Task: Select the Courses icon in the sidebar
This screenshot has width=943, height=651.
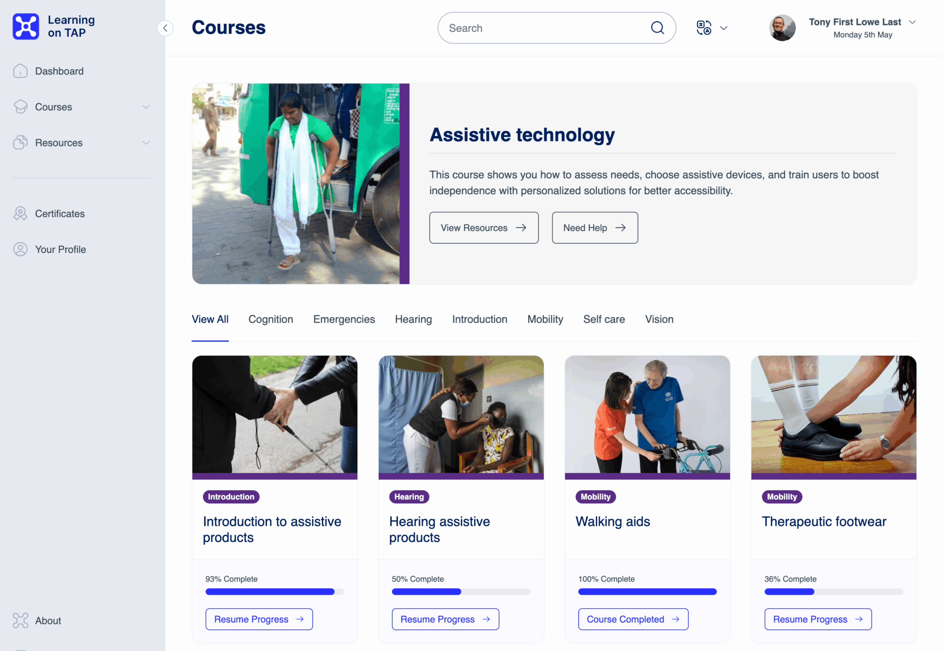Action: 20,106
